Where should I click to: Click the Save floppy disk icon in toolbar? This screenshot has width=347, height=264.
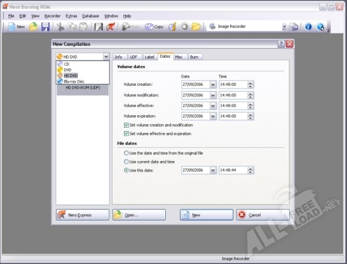tap(46, 27)
